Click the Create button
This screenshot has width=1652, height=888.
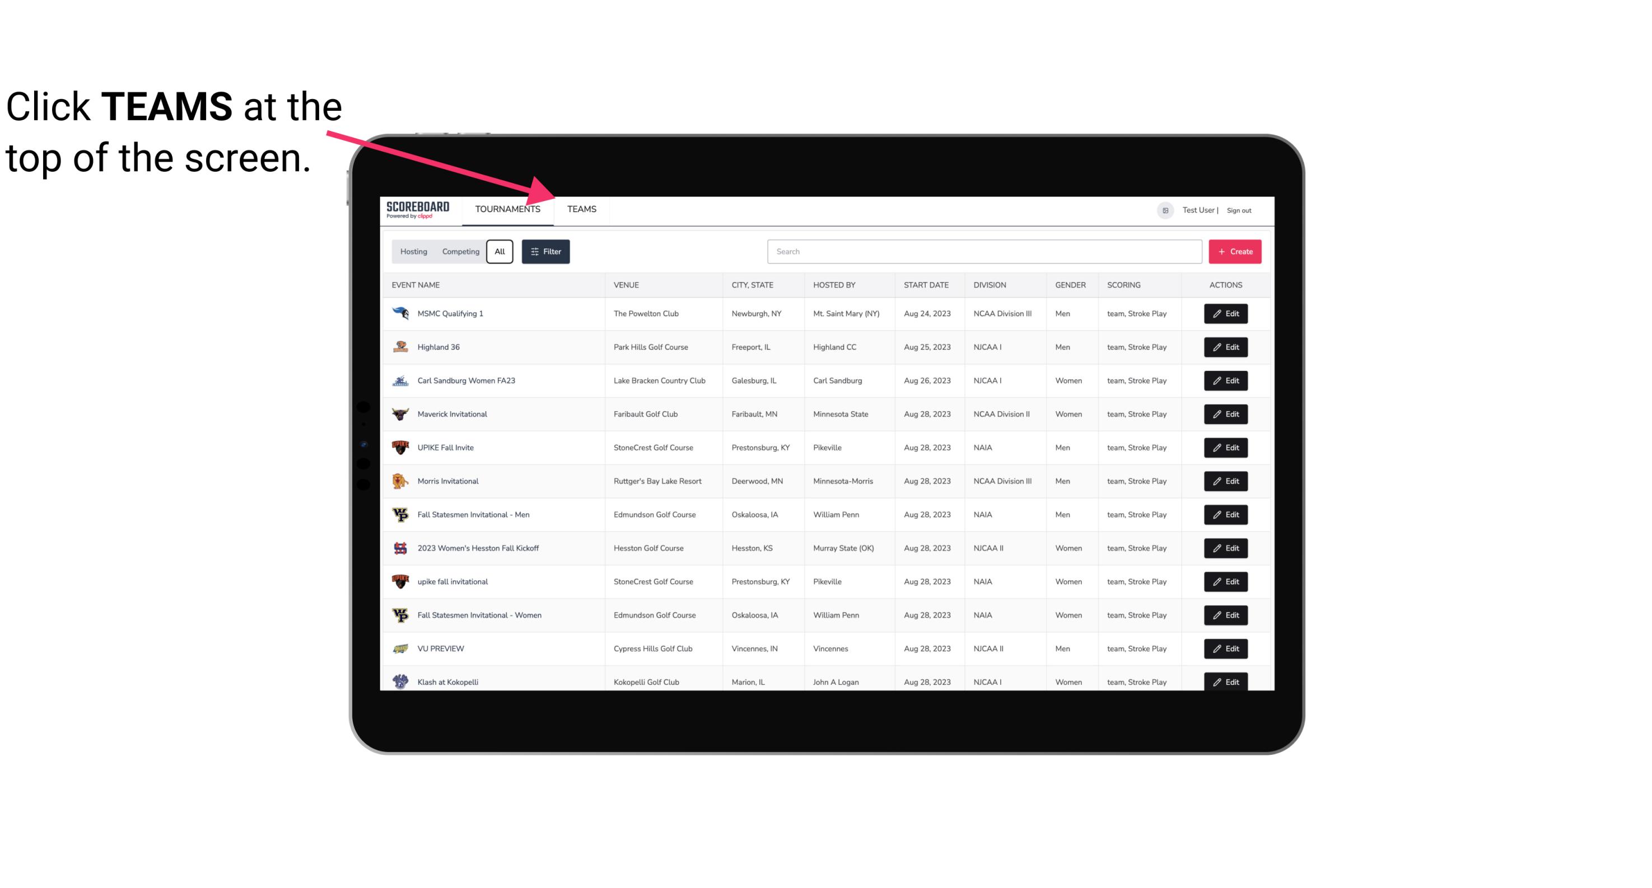click(1235, 251)
